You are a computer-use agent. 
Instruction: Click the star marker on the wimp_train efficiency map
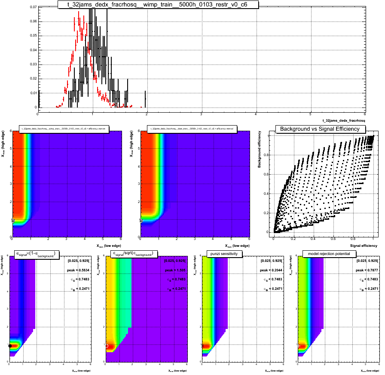[x=13, y=221]
